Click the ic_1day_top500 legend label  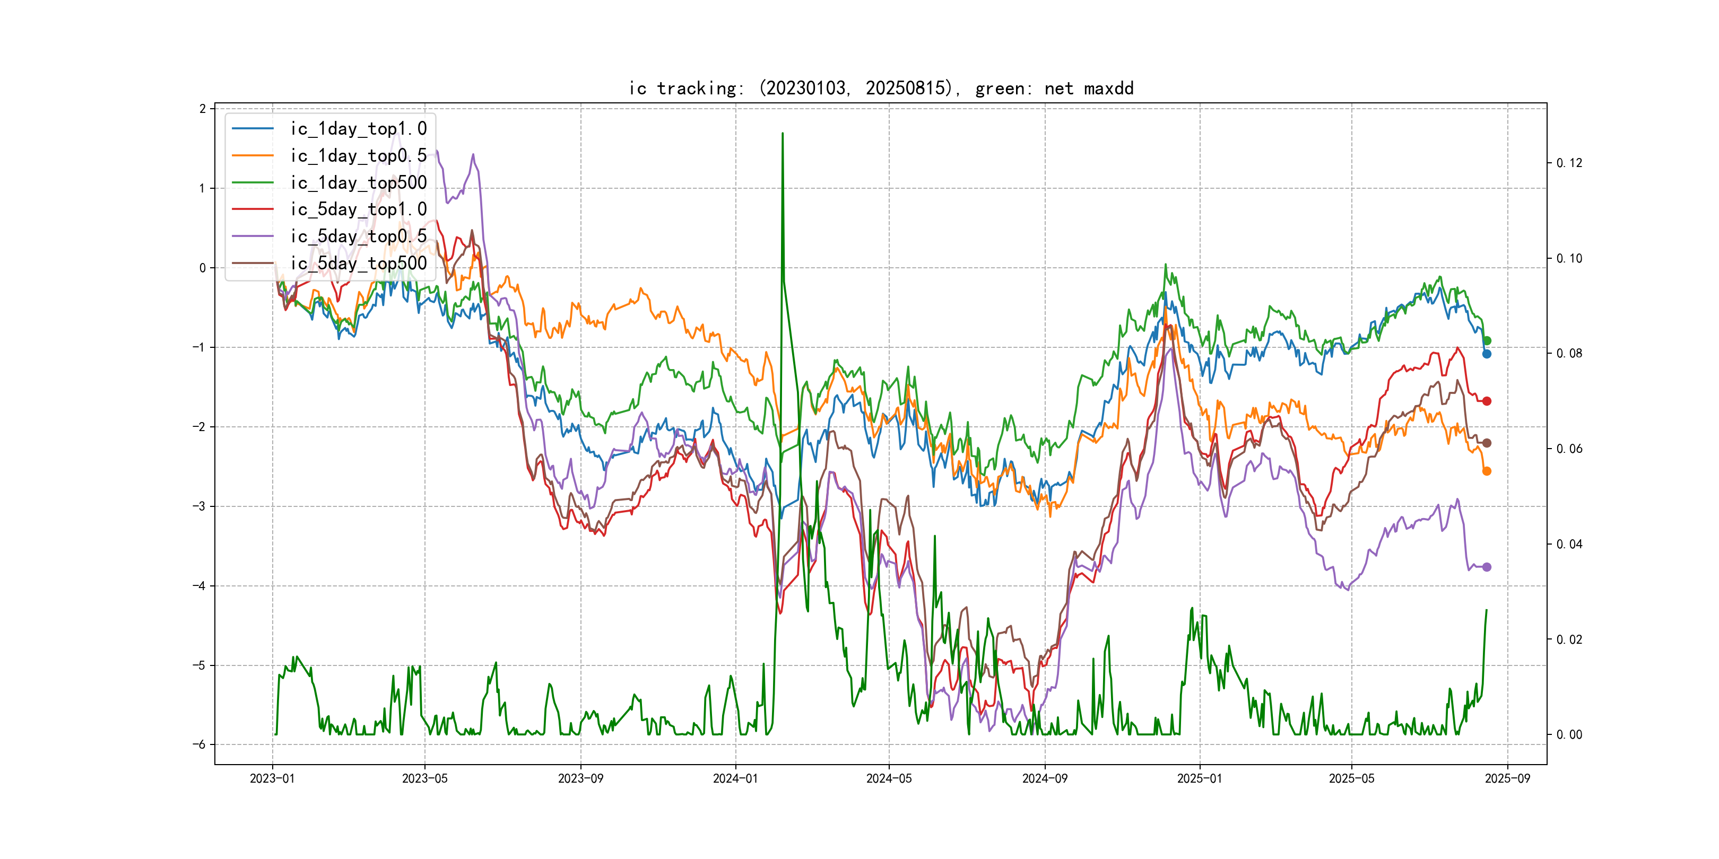358,183
